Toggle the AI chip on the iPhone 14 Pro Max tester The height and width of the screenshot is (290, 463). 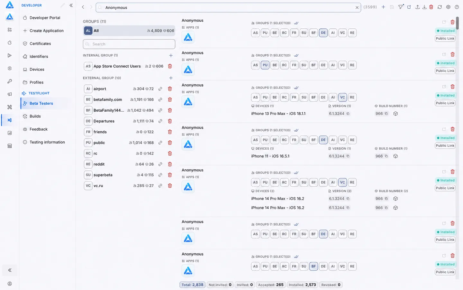pos(333,182)
